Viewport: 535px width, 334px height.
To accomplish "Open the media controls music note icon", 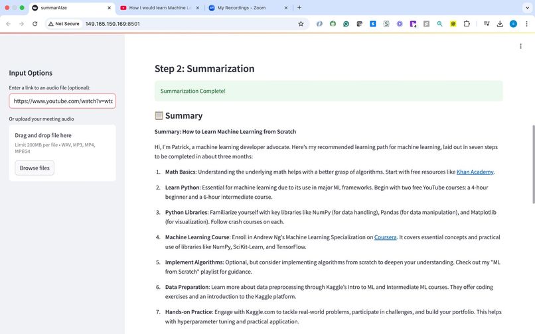I will [x=487, y=24].
